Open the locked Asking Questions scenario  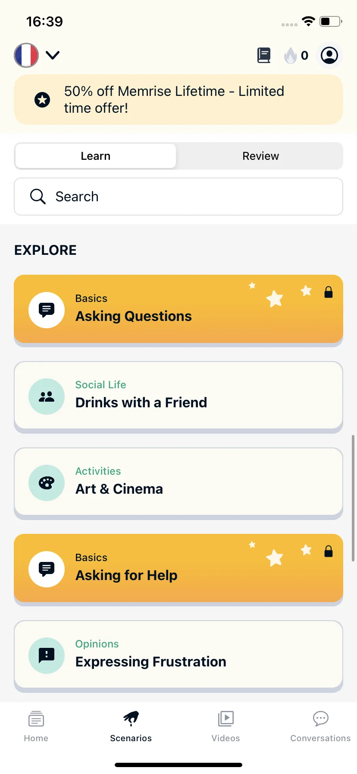178,309
